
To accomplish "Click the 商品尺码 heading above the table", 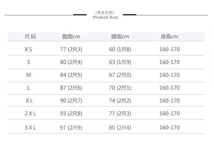I will pos(105,13).
